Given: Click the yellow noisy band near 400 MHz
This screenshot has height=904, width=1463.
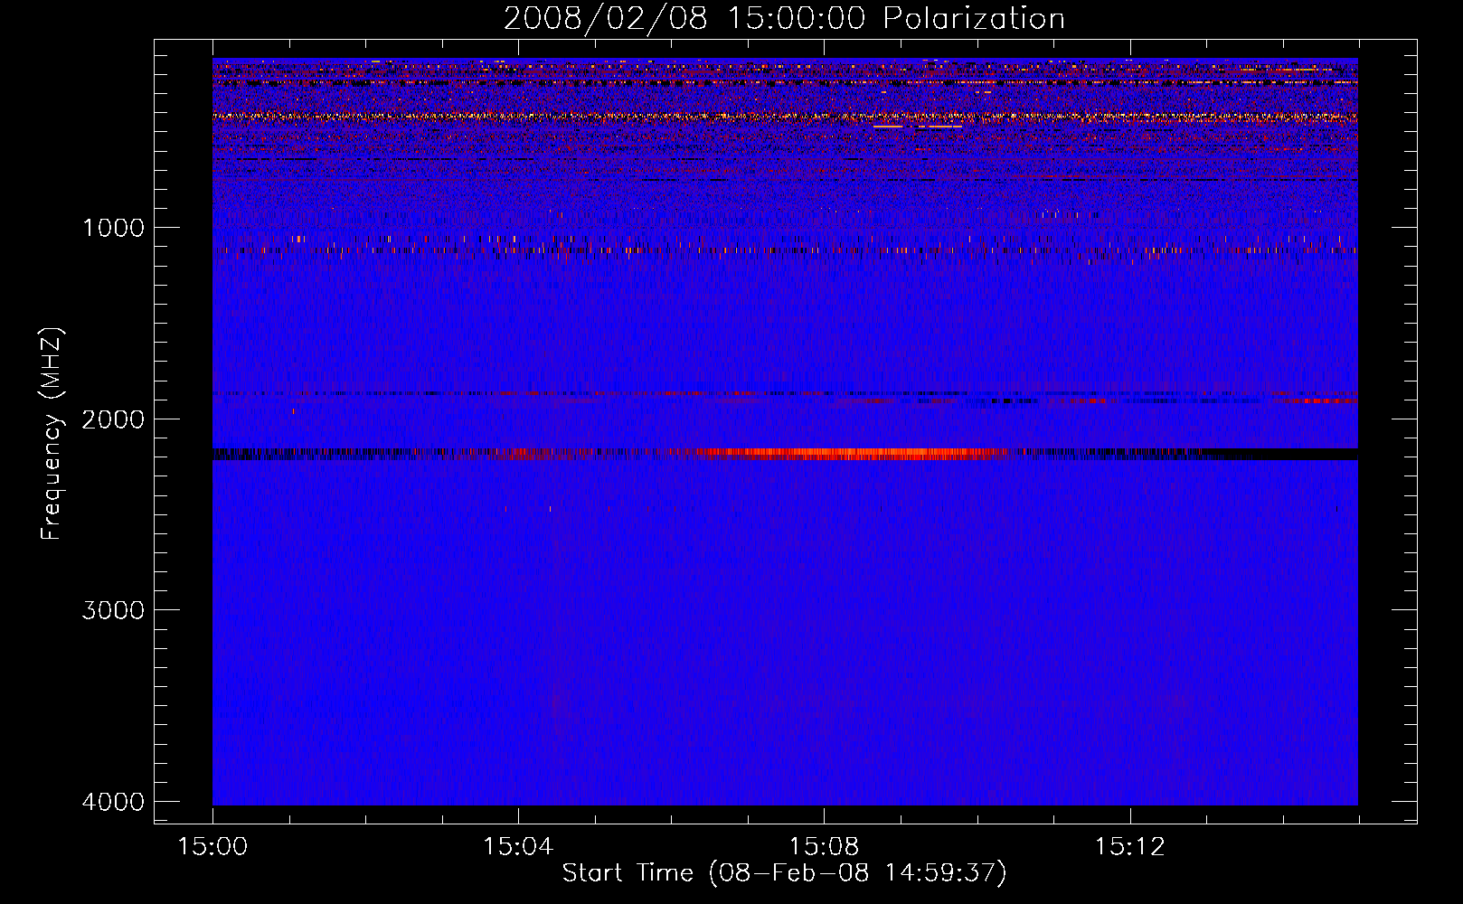Looking at the screenshot, I should pos(785,117).
